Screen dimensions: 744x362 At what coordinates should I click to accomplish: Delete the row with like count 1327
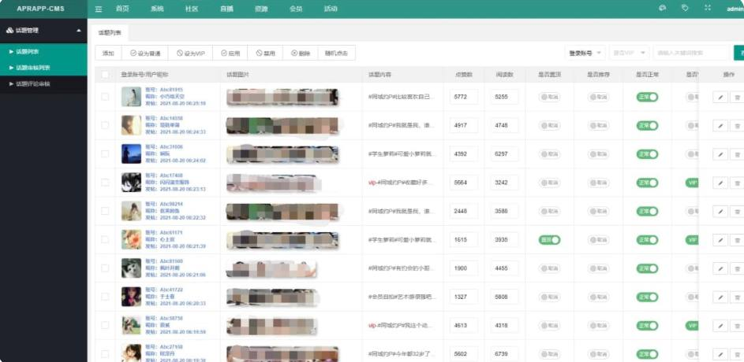click(x=737, y=297)
